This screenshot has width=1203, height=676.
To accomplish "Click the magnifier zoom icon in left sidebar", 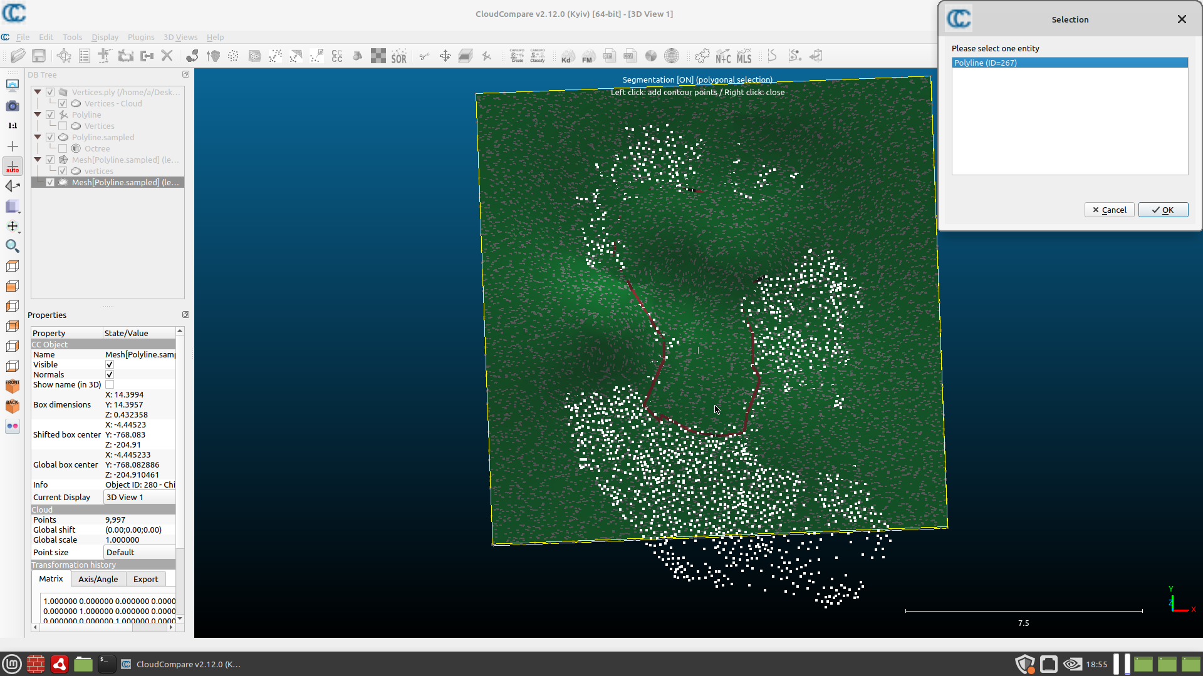I will point(13,246).
